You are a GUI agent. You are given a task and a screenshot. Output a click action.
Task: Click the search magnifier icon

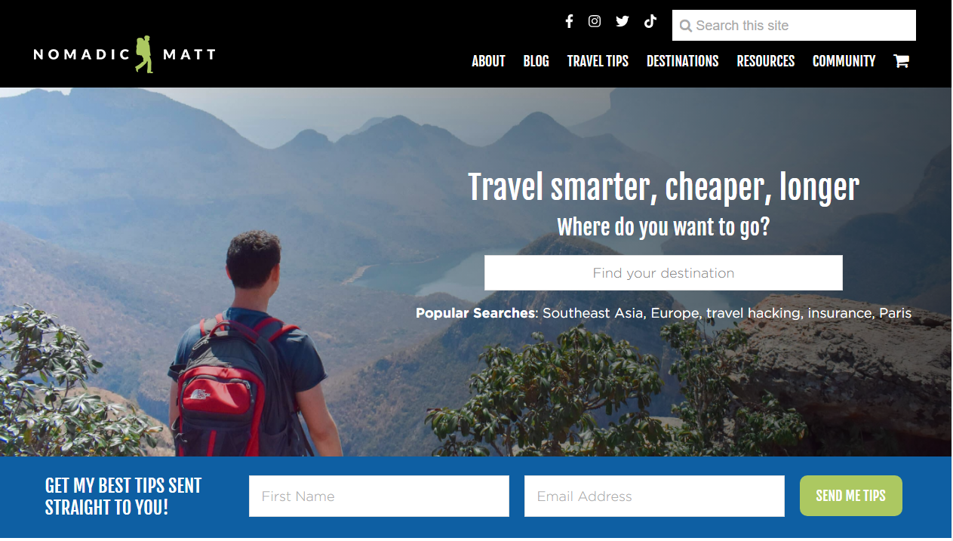(x=685, y=26)
